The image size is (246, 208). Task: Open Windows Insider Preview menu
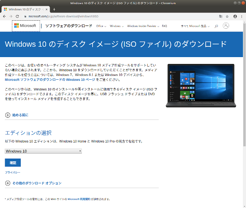(143, 26)
